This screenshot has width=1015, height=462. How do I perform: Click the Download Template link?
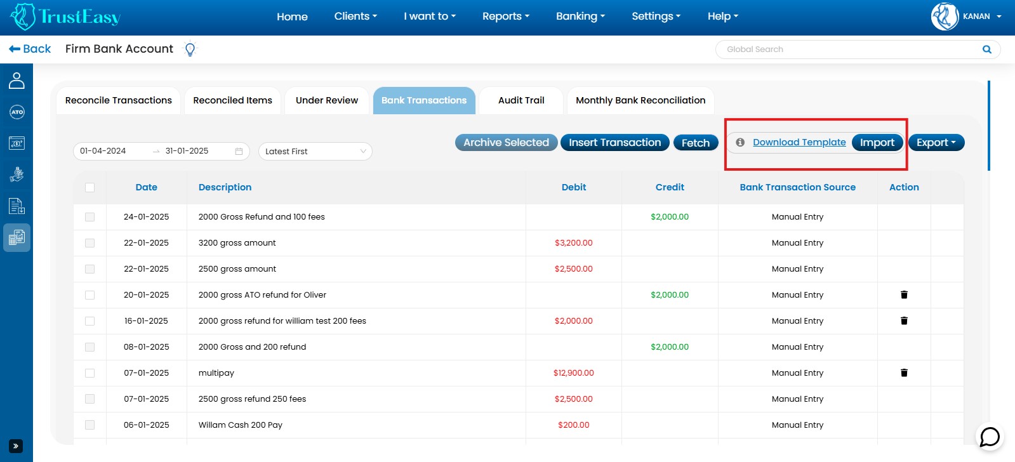(x=799, y=143)
